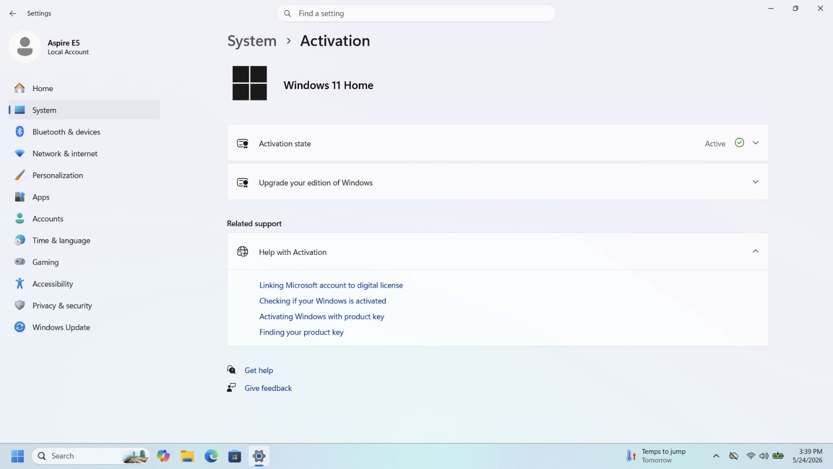Open Gaming settings page

[x=84, y=262]
